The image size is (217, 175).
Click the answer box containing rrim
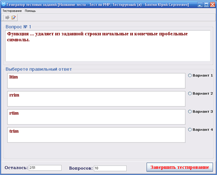pyautogui.click(x=96, y=99)
